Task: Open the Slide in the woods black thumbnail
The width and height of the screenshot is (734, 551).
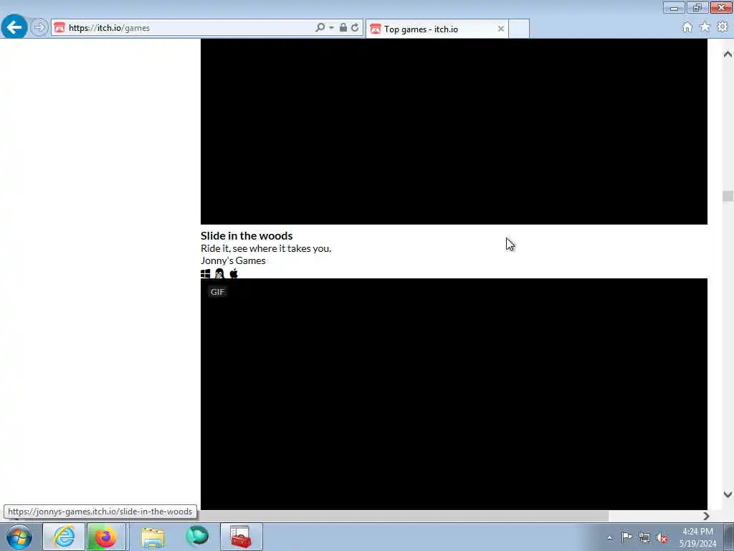Action: click(x=454, y=132)
